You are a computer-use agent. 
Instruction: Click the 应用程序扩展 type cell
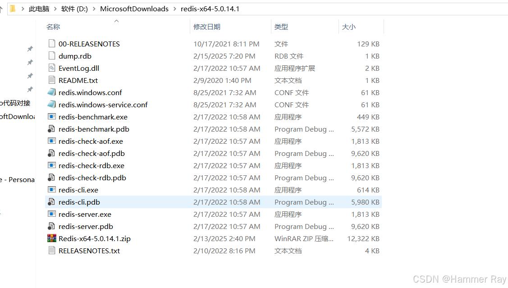pos(294,69)
